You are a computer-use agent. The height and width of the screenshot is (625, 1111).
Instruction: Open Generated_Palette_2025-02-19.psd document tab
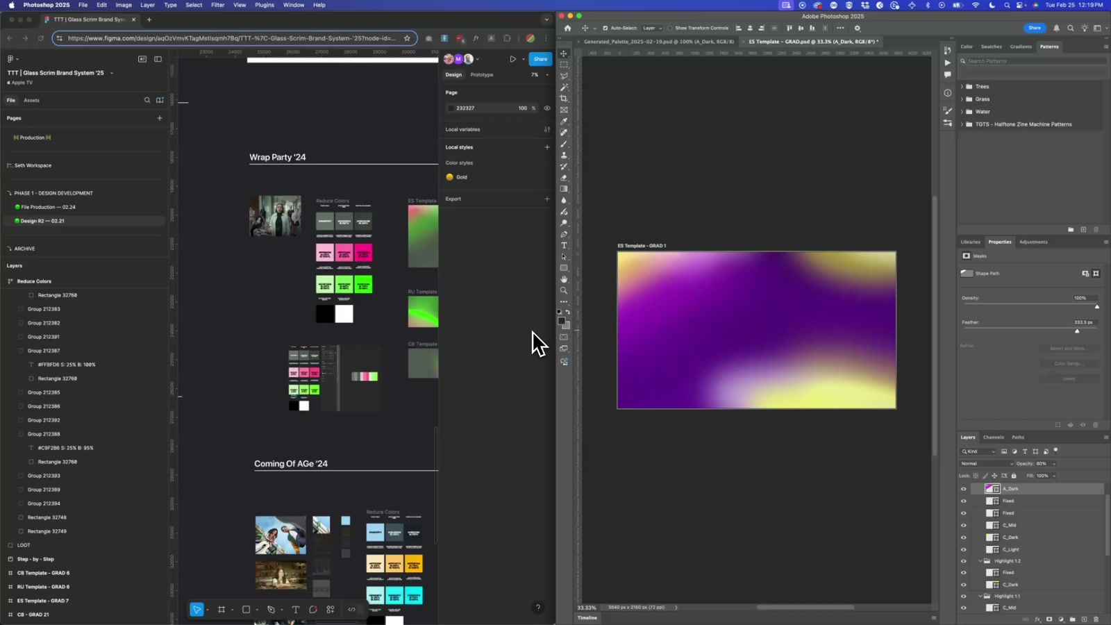(658, 42)
